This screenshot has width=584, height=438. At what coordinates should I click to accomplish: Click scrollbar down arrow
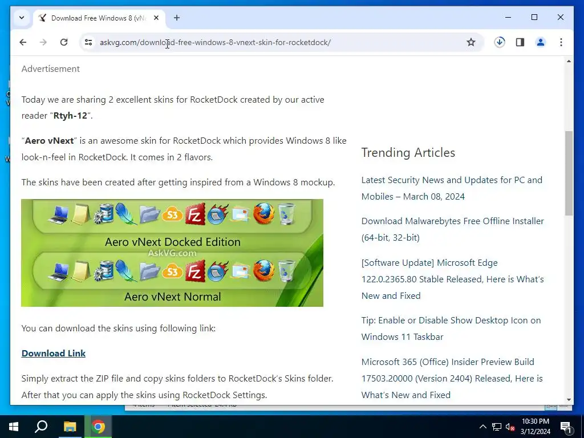tap(569, 400)
